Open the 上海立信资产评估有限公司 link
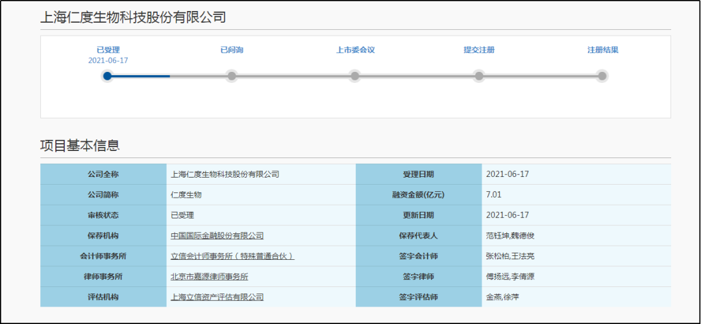The height and width of the screenshot is (324, 701). 217,297
